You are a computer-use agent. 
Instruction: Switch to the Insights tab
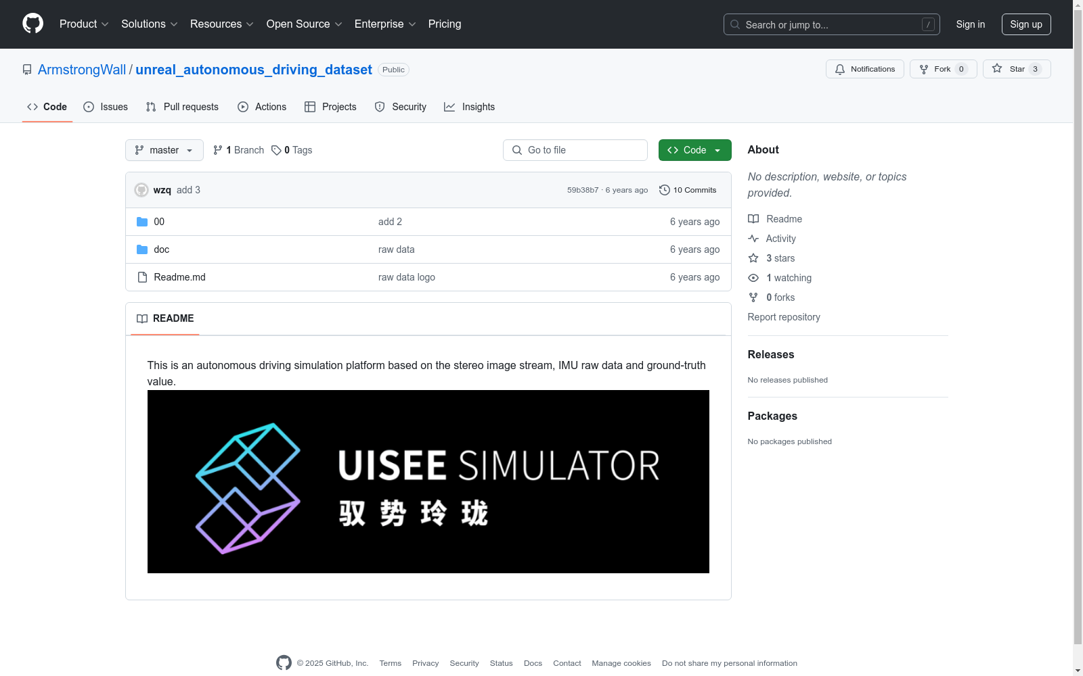tap(470, 107)
